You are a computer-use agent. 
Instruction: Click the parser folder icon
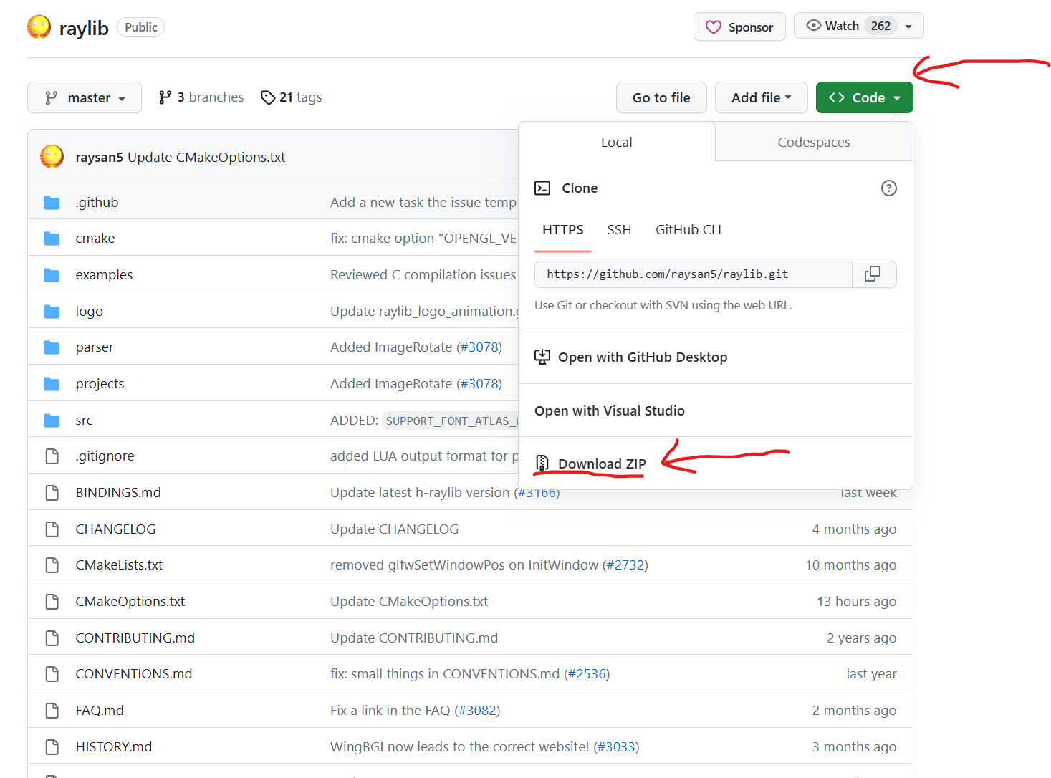[x=52, y=347]
